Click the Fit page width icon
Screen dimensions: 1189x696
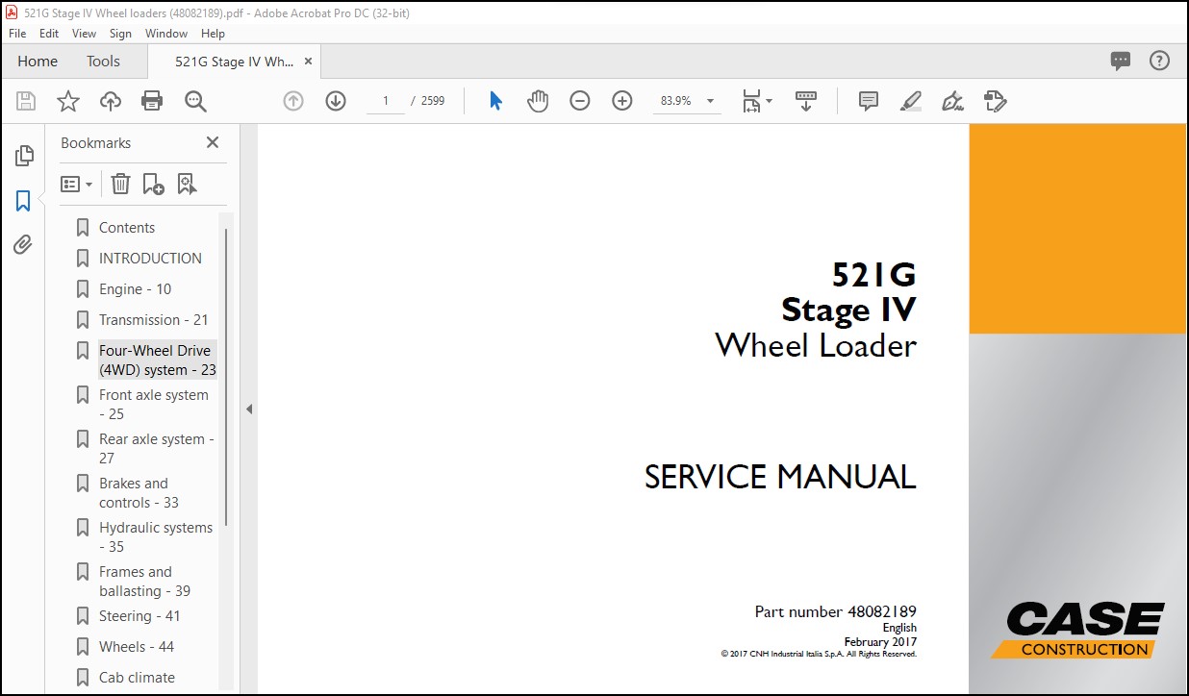click(x=751, y=101)
